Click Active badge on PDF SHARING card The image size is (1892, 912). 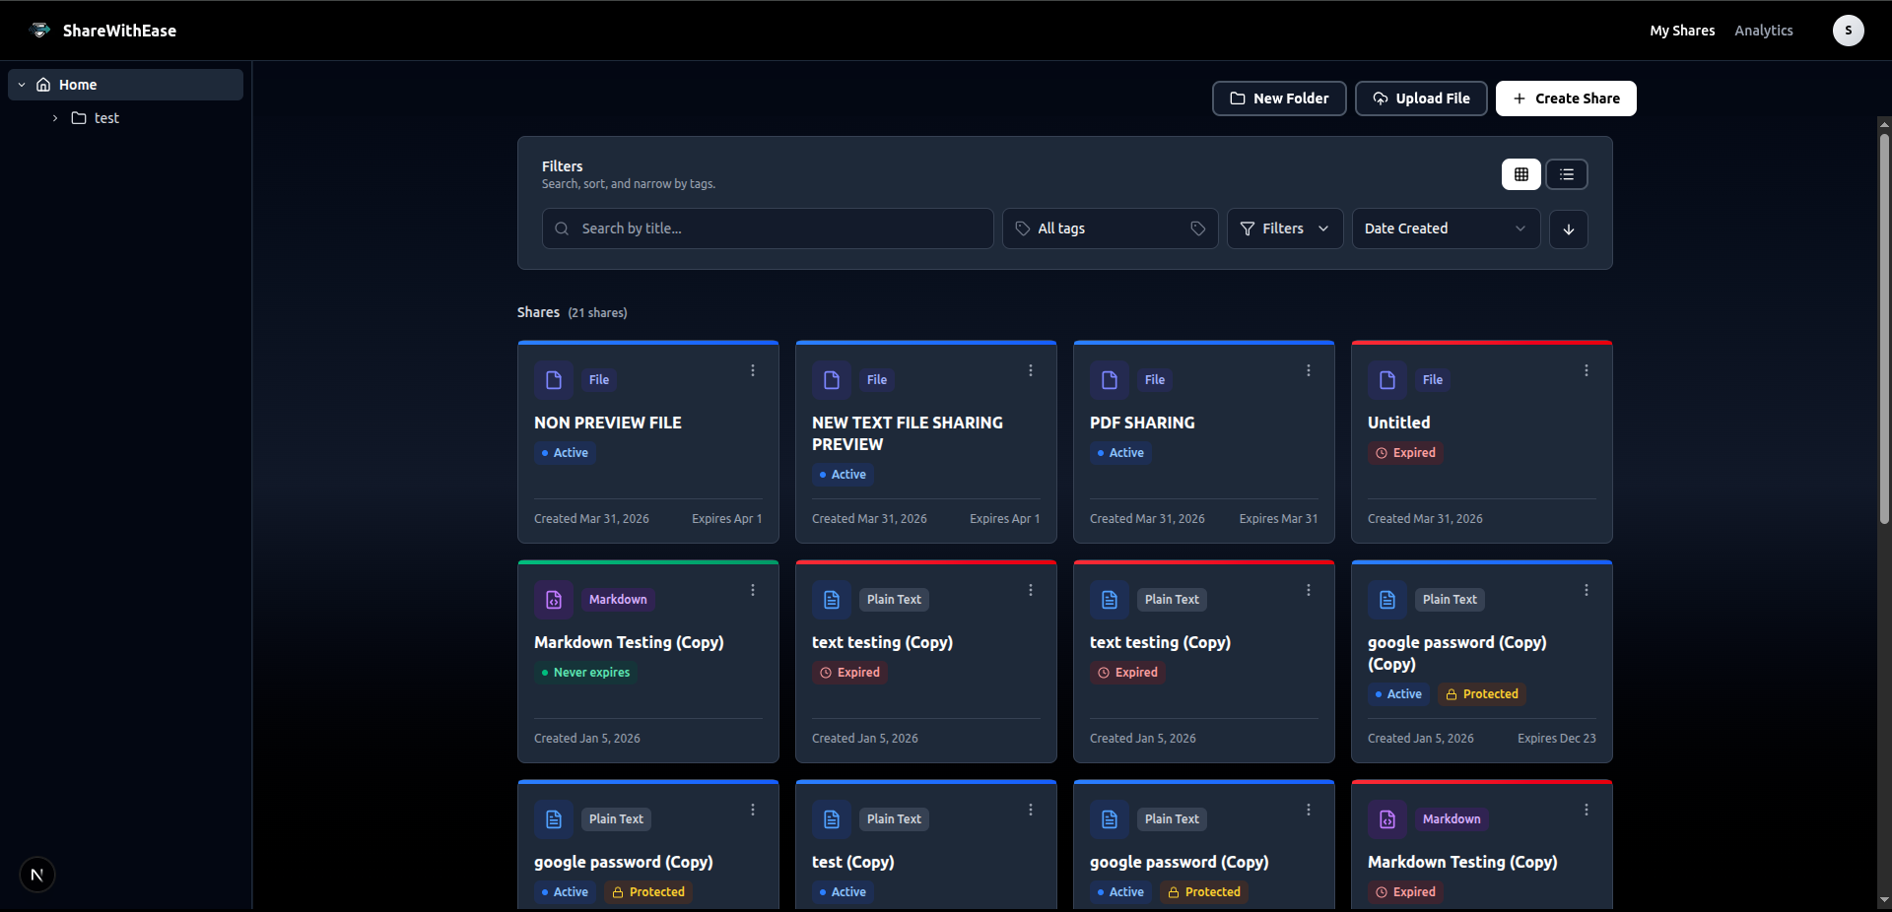tap(1120, 453)
